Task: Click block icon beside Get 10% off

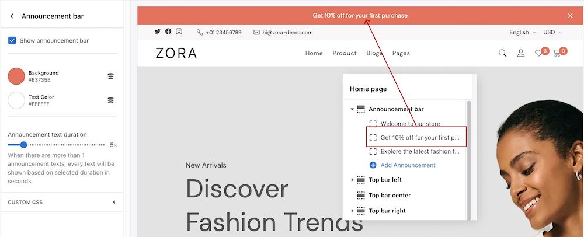Action: click(373, 138)
